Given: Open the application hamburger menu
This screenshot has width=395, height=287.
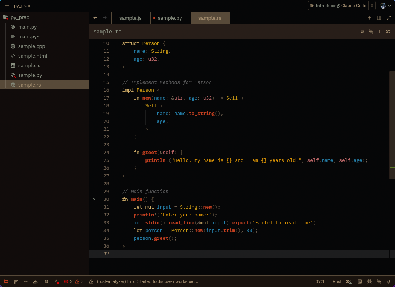Looking at the screenshot, I should (x=7, y=6).
